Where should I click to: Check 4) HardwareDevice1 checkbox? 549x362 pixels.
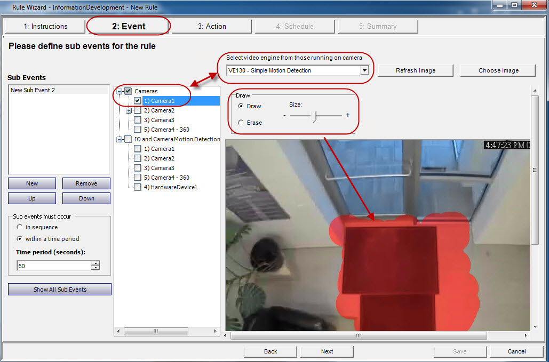tap(138, 187)
